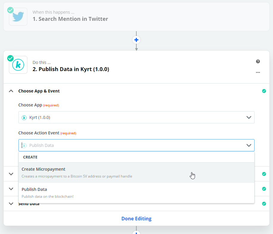Click the step title '2. Publish Data in Kyrt (1.0.0)'
Screen dimensions: 273x234
[71, 69]
